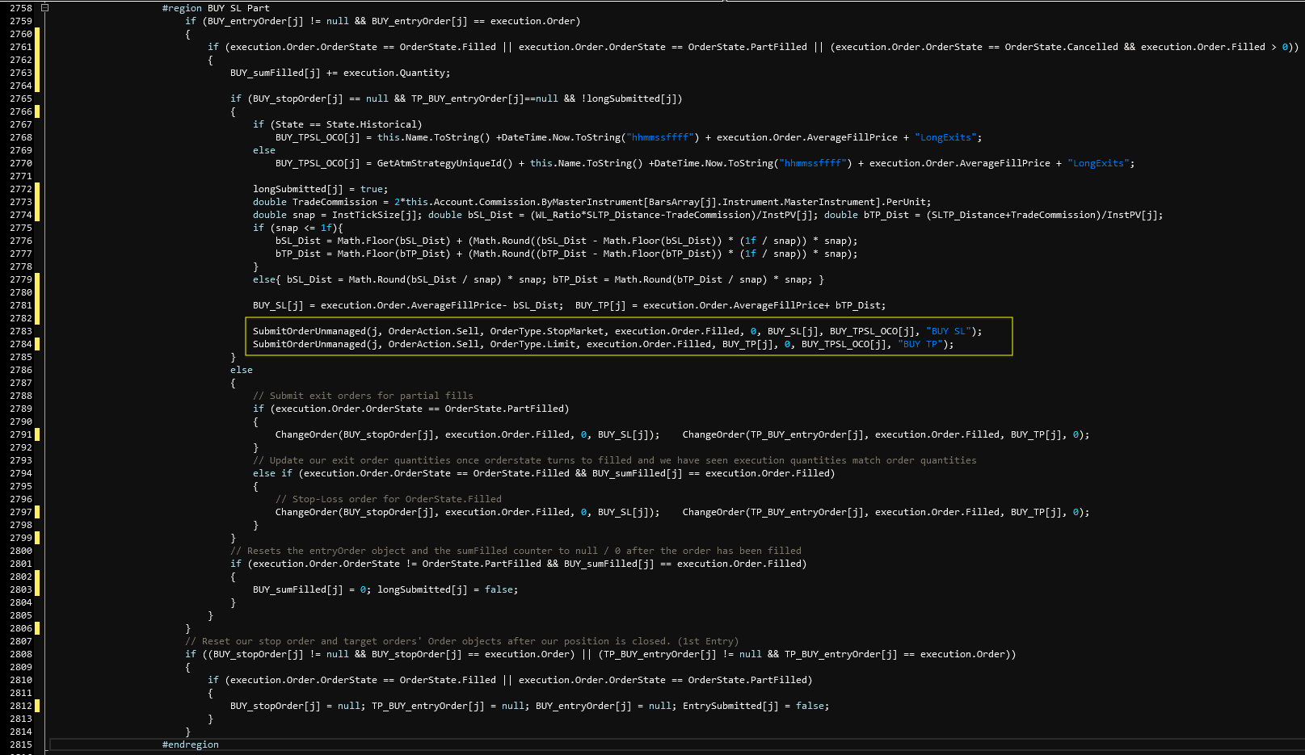Click the longSubmitted assignment on line 2772
Image resolution: width=1305 pixels, height=755 pixels.
(315, 188)
